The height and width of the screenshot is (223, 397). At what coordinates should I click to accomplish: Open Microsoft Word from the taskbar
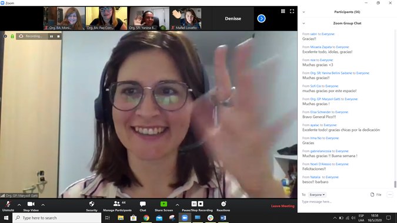click(223, 218)
